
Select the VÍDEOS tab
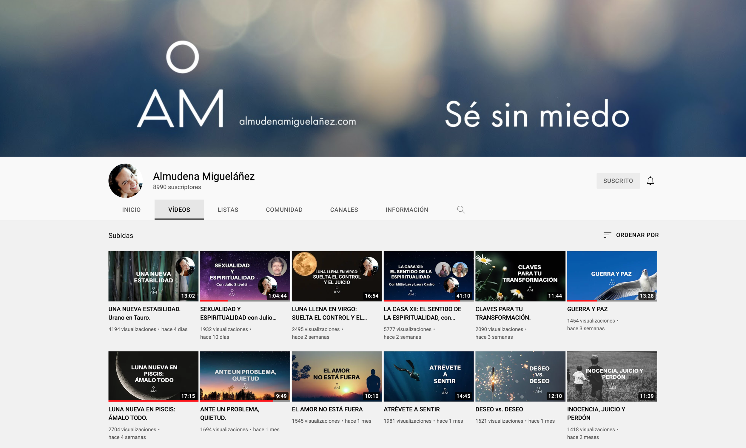click(x=179, y=210)
